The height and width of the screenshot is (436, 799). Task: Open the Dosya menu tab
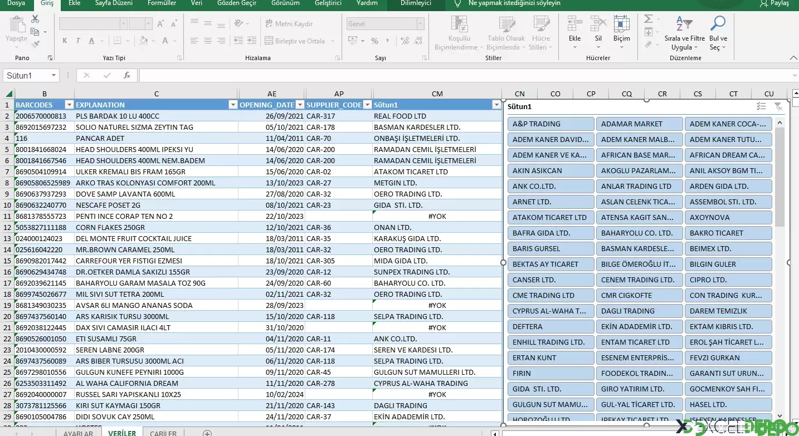pos(16,3)
